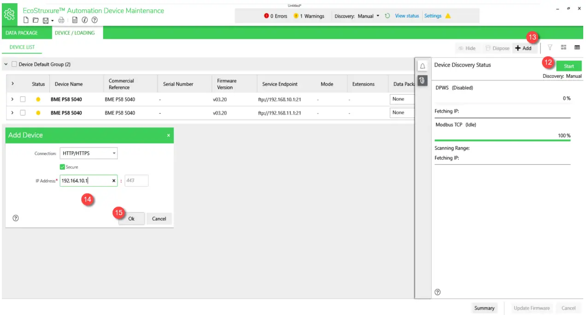
Task: Expand the 192.168.10.1 device row
Action: pos(12,99)
